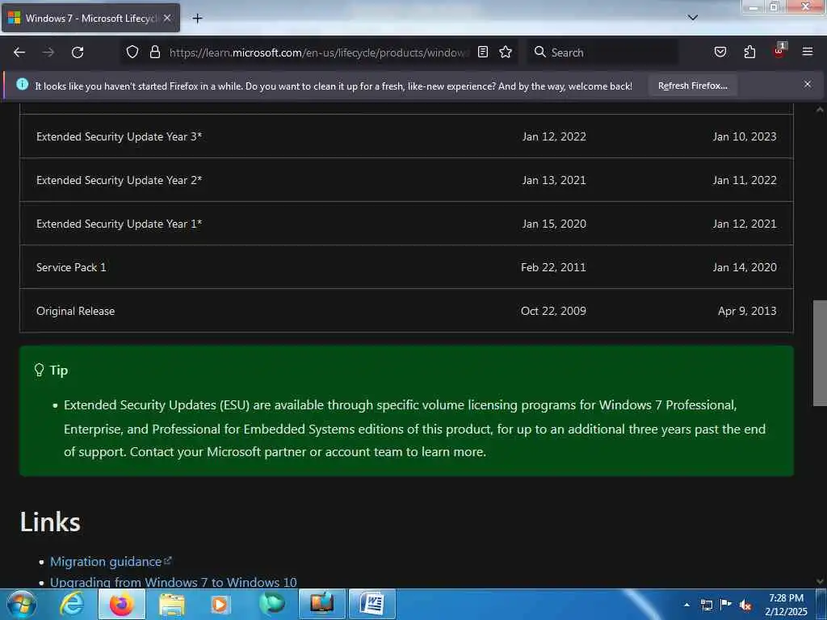827x620 pixels.
Task: Click the Jan 10, 2023 end date
Action: tap(745, 136)
